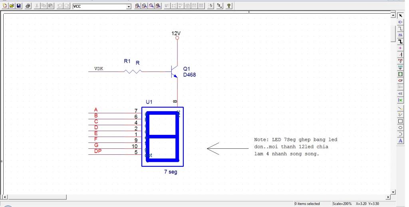
Task: Save the design with the floppy disk icon
Action: tap(19, 6)
